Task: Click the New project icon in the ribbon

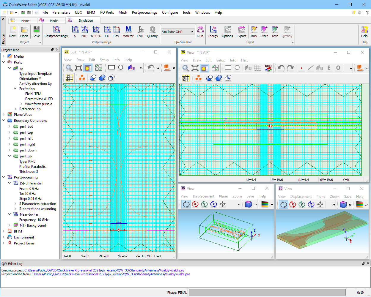Action: click(x=12, y=32)
